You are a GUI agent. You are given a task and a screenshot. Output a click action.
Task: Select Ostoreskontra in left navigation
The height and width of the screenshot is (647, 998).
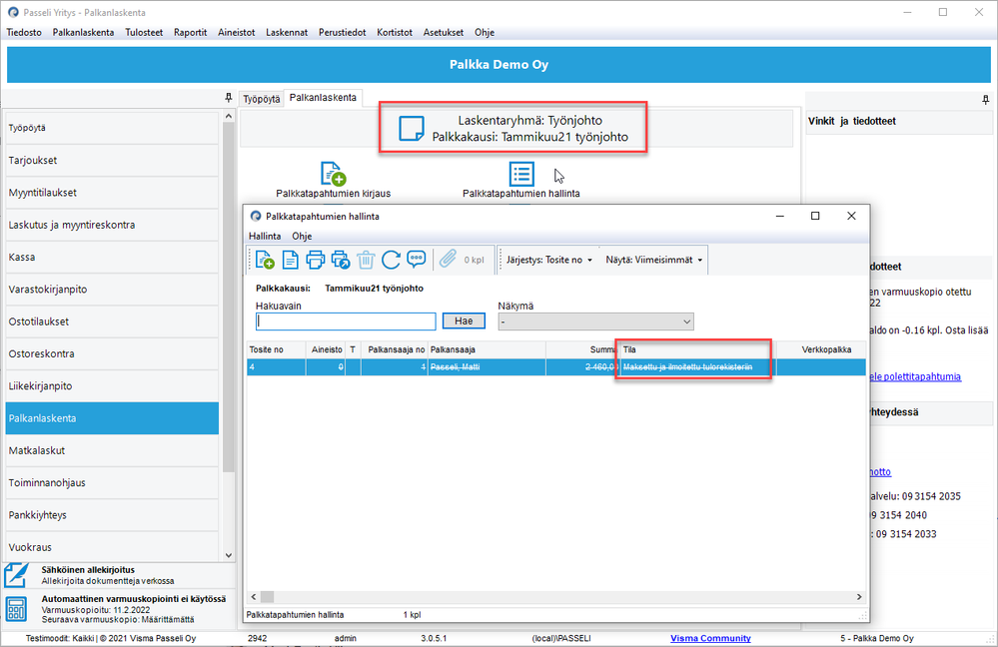click(112, 353)
